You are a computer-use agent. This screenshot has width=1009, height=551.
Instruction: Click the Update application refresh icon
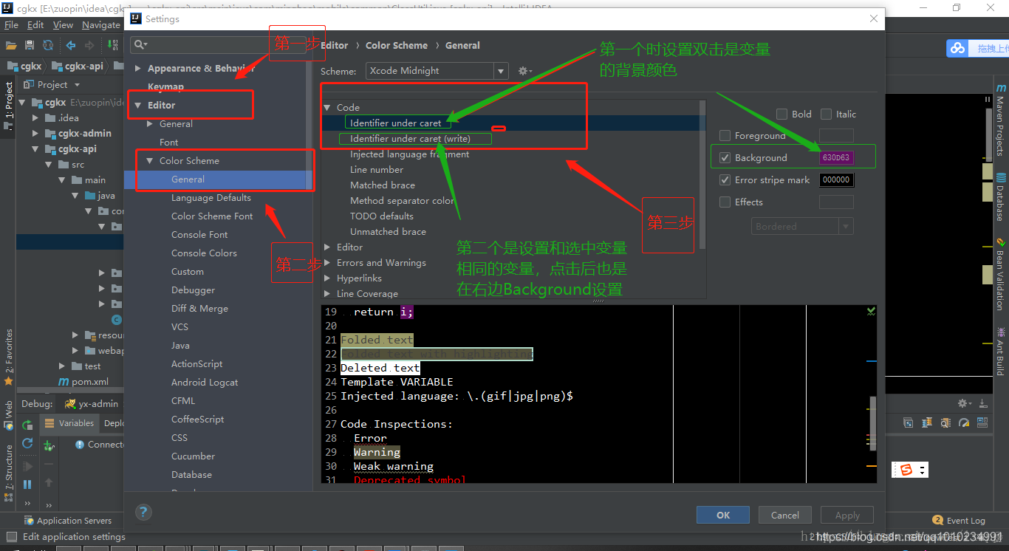(x=27, y=443)
